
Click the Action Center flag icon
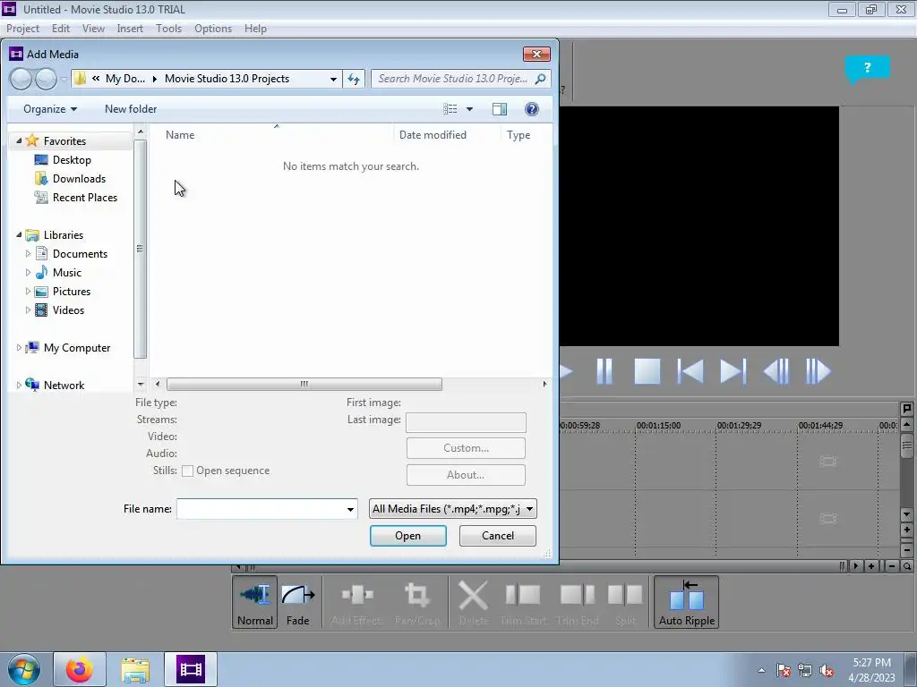click(x=783, y=671)
